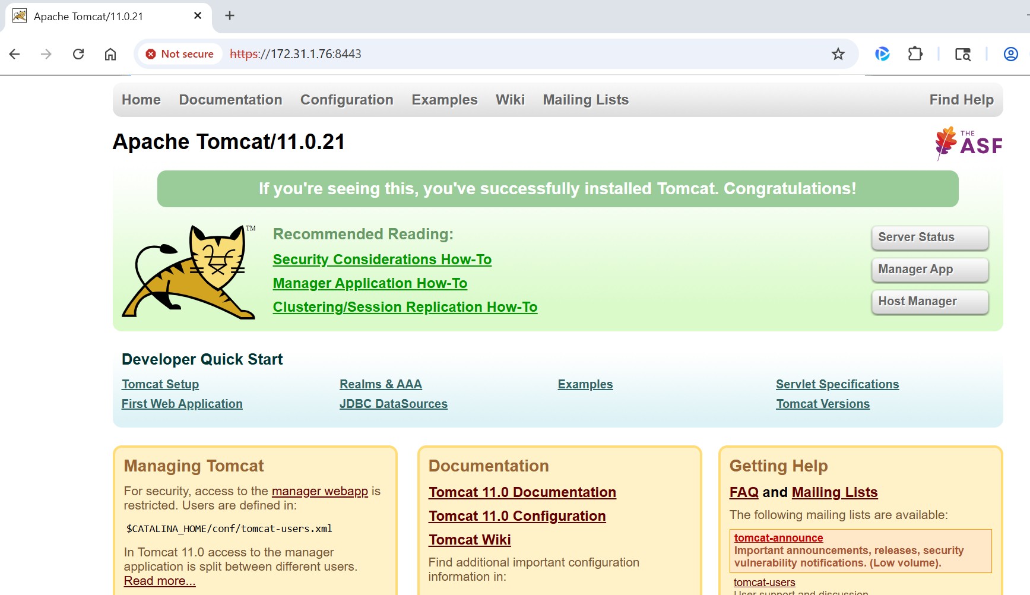Open the Servlet Specifications link

[838, 384]
